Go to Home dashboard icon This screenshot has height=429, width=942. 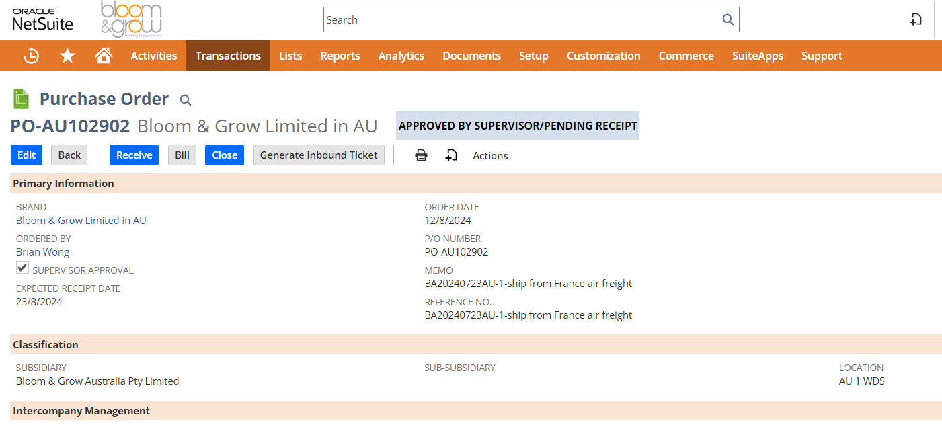click(104, 56)
